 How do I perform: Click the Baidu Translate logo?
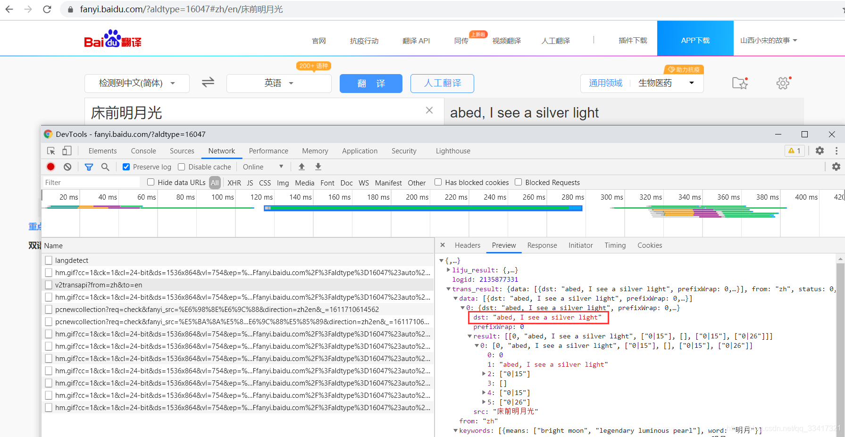point(113,39)
